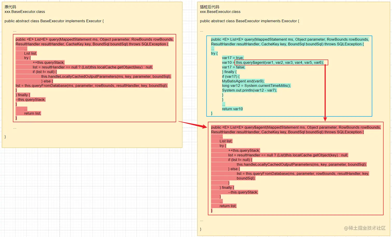Select the queryFromDatabase line in query$agent method

click(x=303, y=173)
